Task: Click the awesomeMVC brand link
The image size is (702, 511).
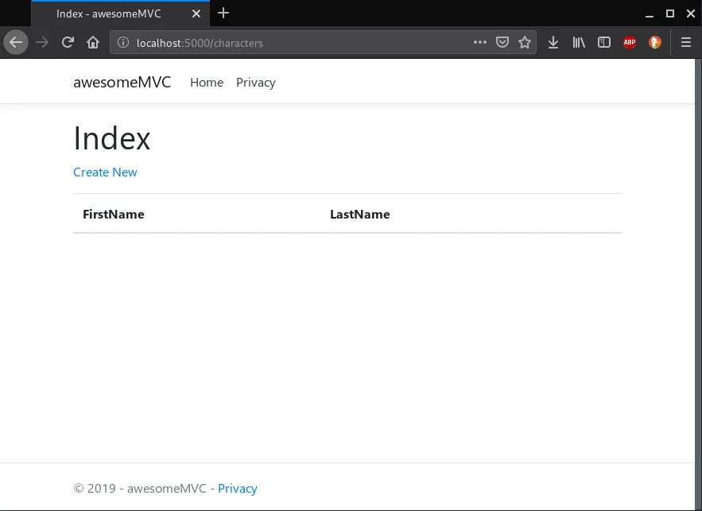Action: click(x=122, y=83)
